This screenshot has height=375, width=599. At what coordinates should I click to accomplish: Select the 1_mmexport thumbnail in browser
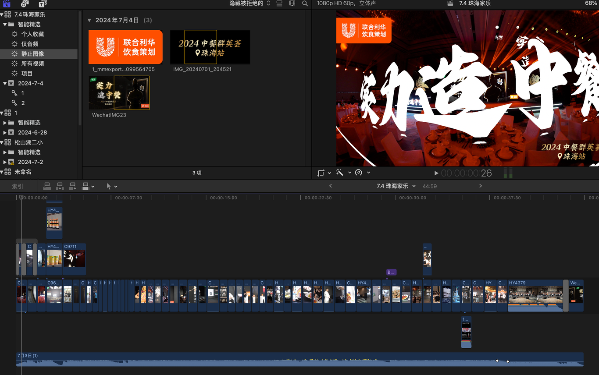(125, 47)
